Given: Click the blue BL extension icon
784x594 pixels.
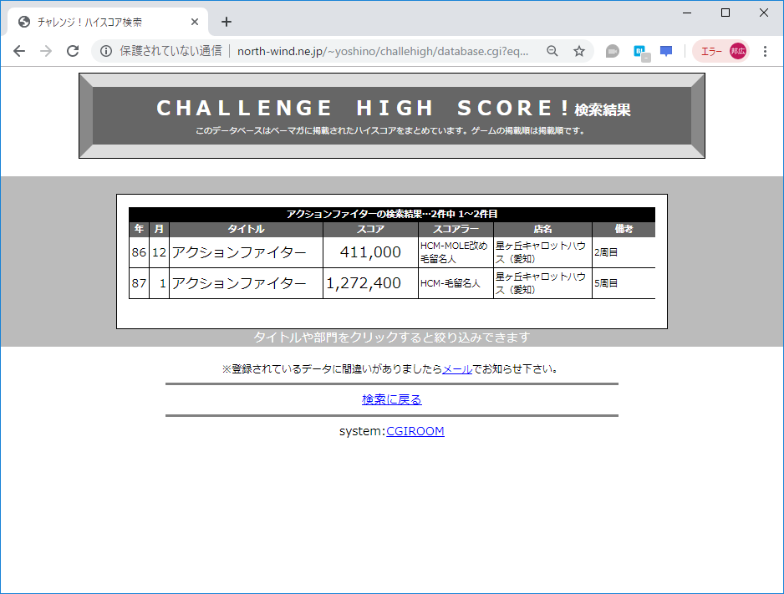Looking at the screenshot, I should coord(639,51).
